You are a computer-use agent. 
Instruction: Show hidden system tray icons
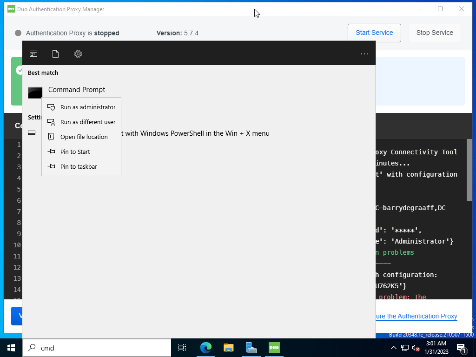(393, 348)
